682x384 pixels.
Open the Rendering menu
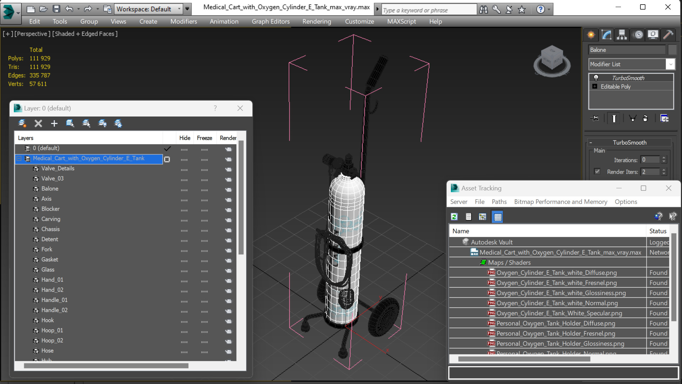click(x=316, y=21)
